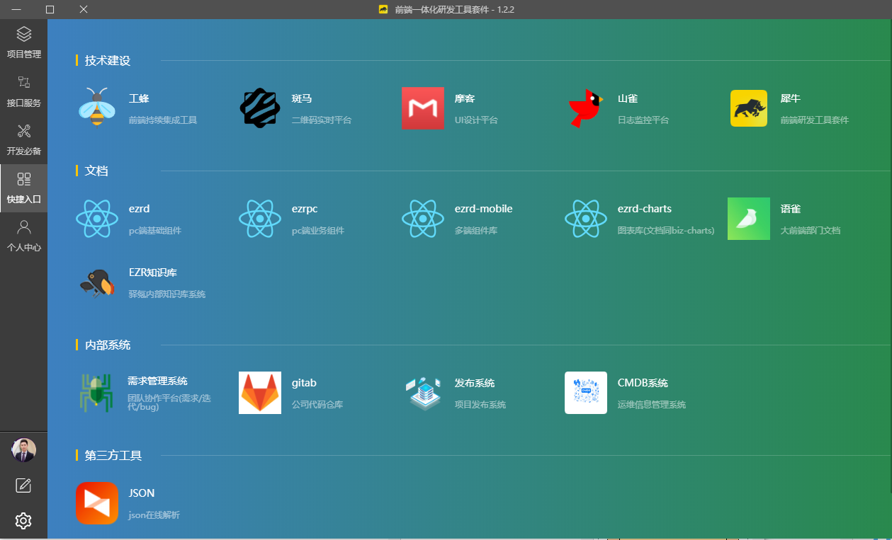Switch to 接口服务 sidebar tab

point(24,91)
